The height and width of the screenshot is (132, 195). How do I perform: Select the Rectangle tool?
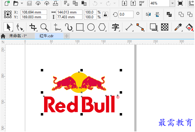(80, 27)
